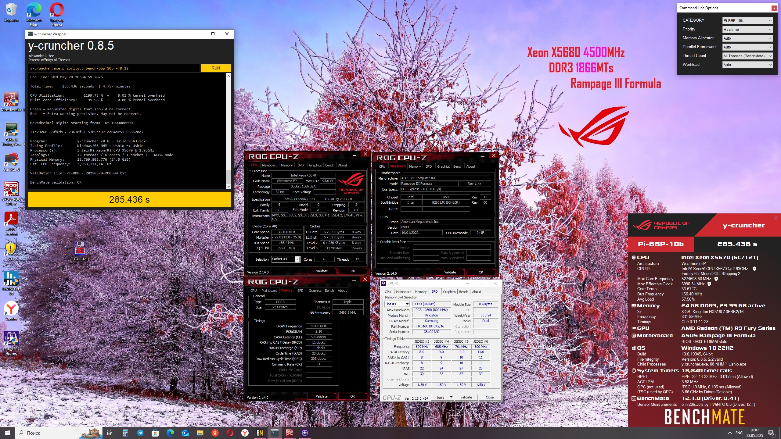781x439 pixels.
Task: Open Microsoft Store from the taskbar
Action: [155, 433]
